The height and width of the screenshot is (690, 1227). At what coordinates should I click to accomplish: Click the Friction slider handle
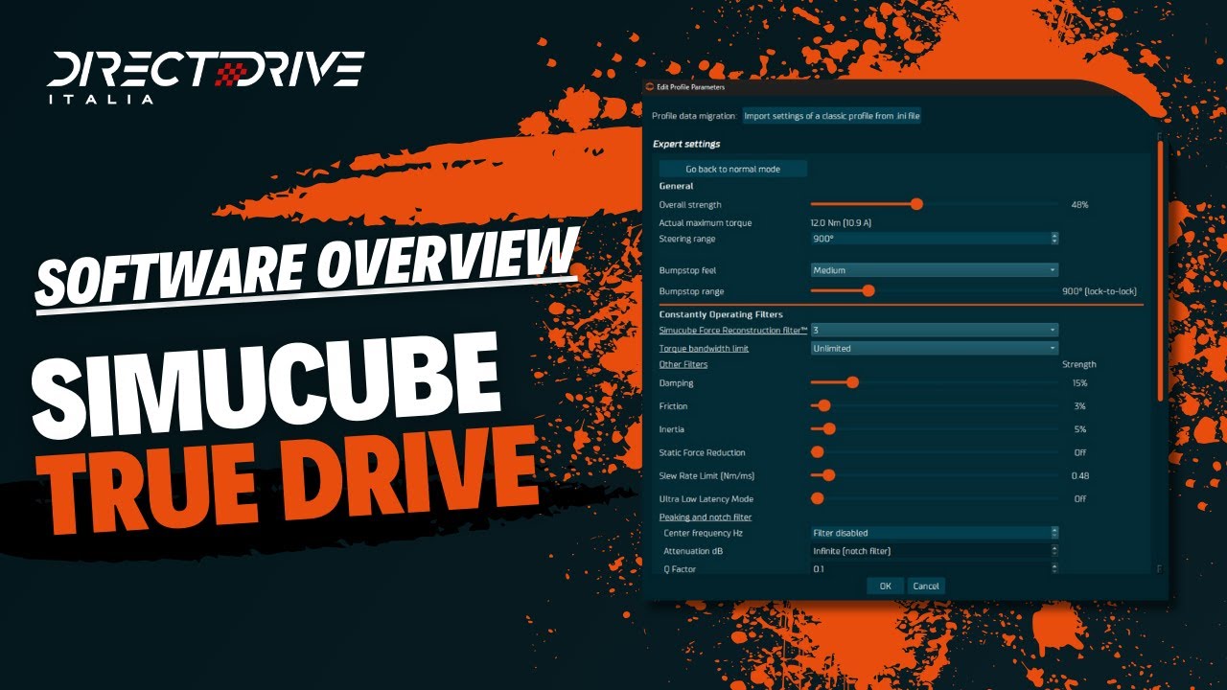click(x=823, y=406)
